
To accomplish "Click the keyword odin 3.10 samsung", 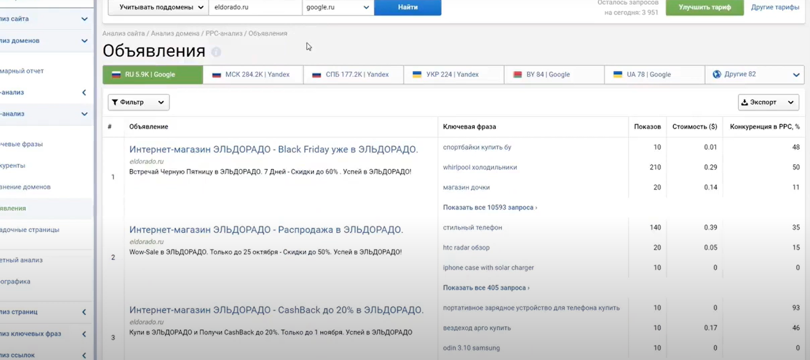I will point(471,348).
